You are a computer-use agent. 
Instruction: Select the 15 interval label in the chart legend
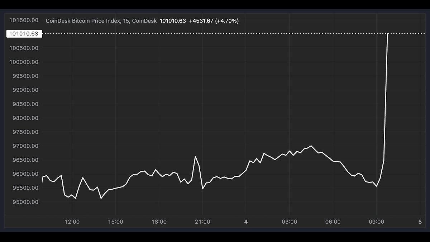click(125, 21)
